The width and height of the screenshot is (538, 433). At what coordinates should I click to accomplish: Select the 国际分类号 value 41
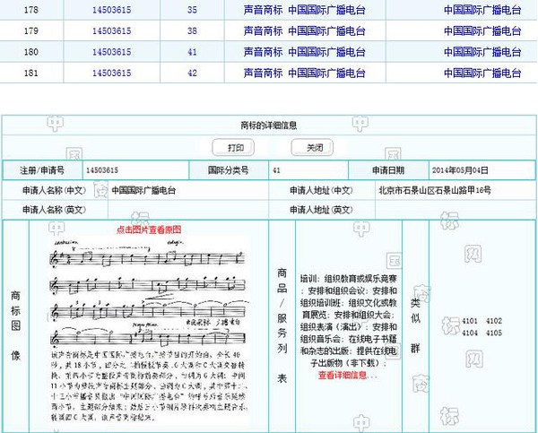click(276, 170)
